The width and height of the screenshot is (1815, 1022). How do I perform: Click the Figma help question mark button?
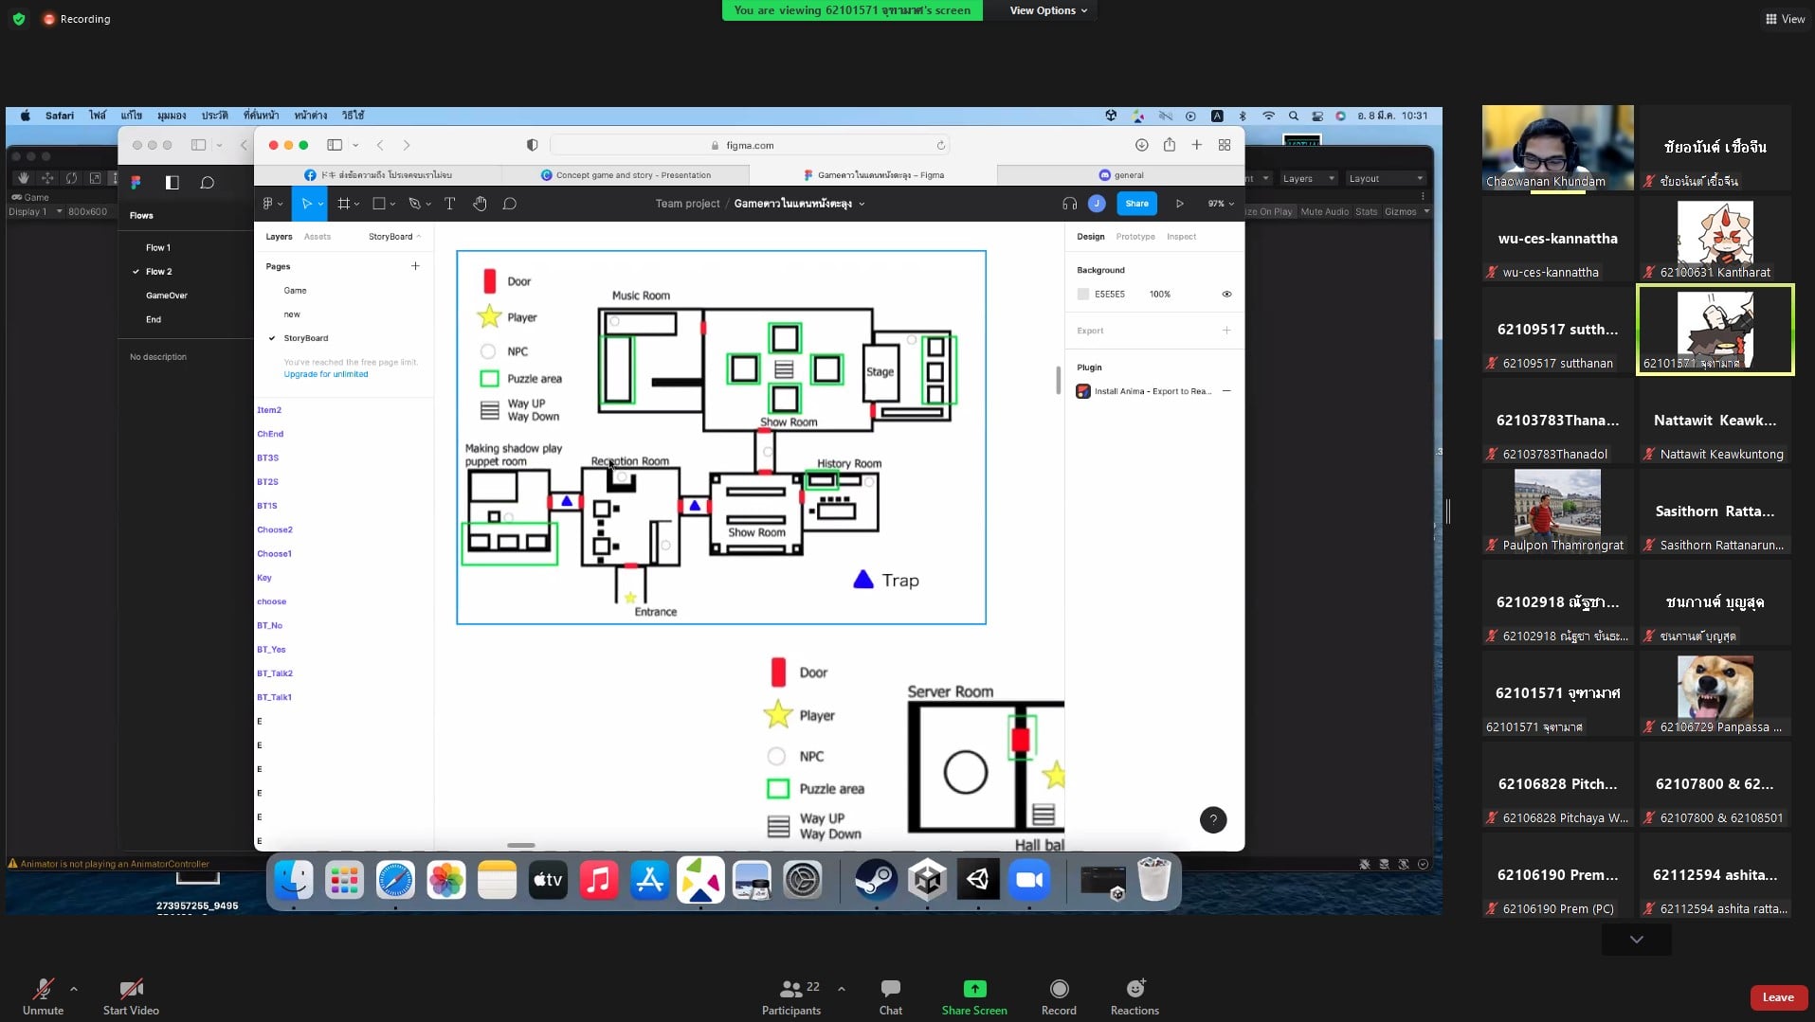(1213, 819)
